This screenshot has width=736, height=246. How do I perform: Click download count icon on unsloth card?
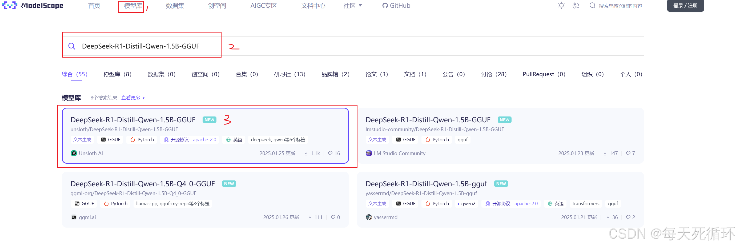pyautogui.click(x=306, y=154)
